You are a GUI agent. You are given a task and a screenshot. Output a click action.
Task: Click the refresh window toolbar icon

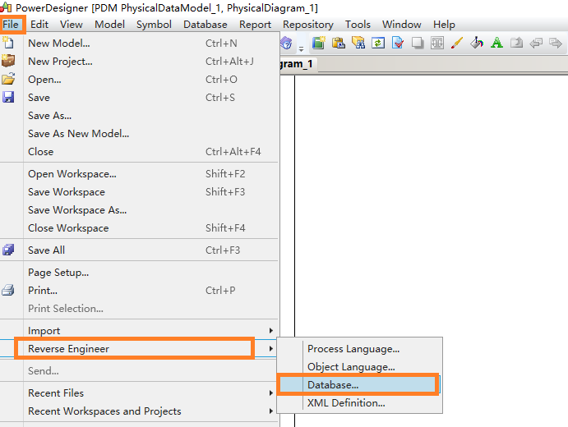pyautogui.click(x=378, y=43)
